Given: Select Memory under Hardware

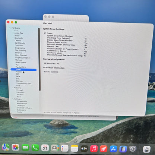Looking at the screenshot, I should [x=19, y=60].
